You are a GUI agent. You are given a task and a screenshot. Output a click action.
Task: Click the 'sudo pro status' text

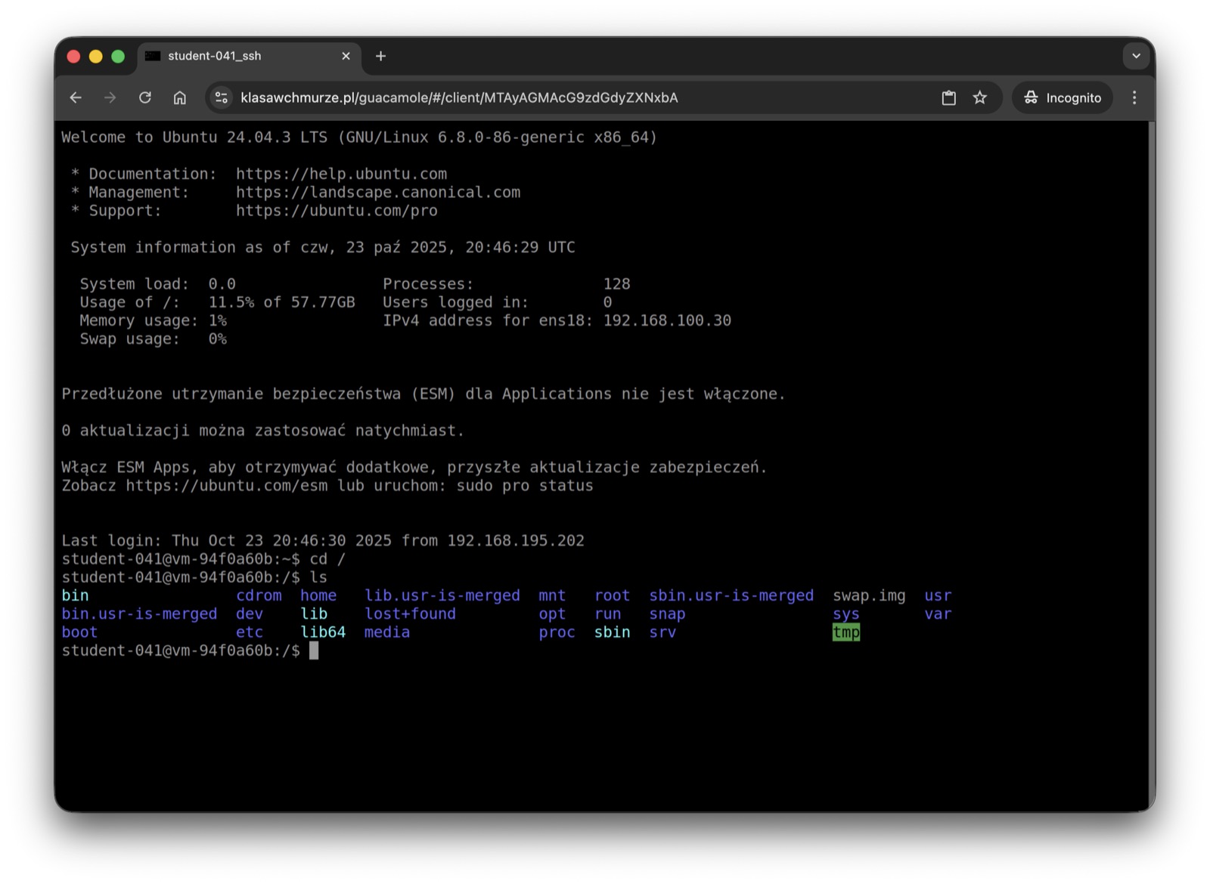coord(525,486)
